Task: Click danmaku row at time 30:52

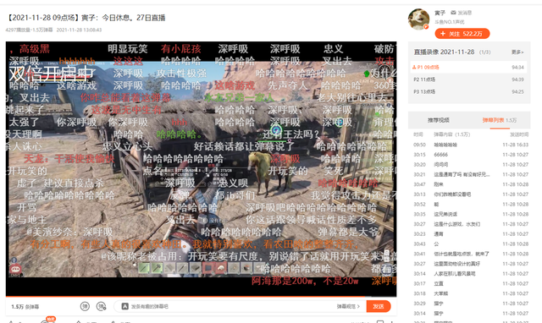Action: tap(471, 205)
